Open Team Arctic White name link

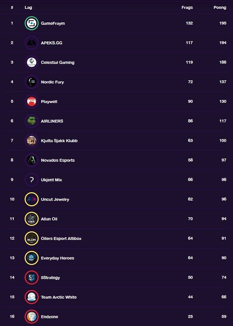click(x=59, y=297)
